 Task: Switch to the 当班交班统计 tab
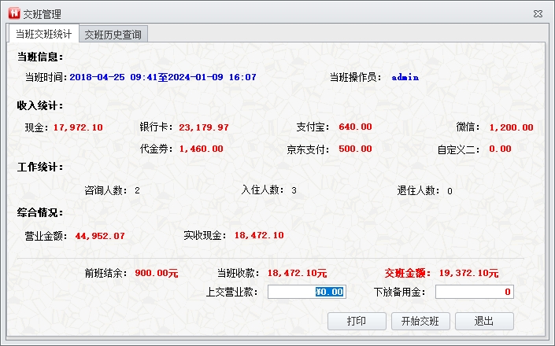tap(44, 34)
